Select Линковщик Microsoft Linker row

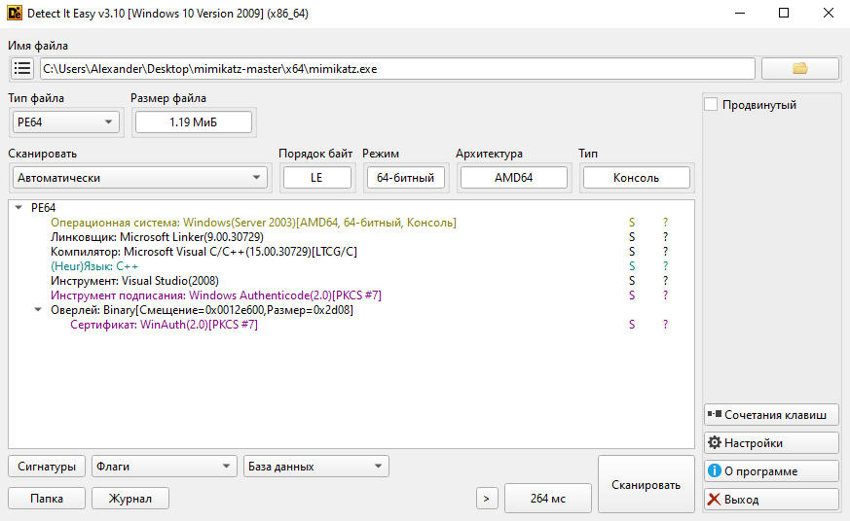pyautogui.click(x=157, y=237)
